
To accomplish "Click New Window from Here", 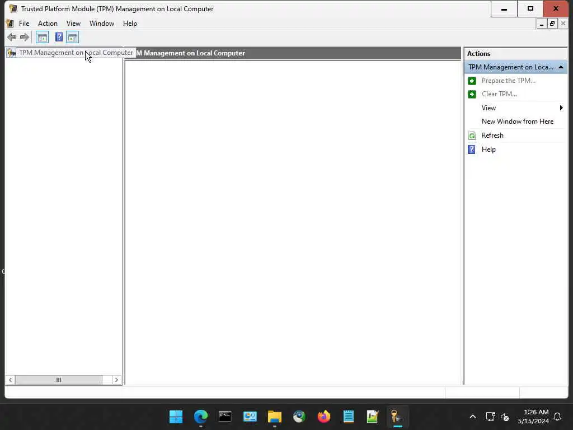I will (518, 121).
